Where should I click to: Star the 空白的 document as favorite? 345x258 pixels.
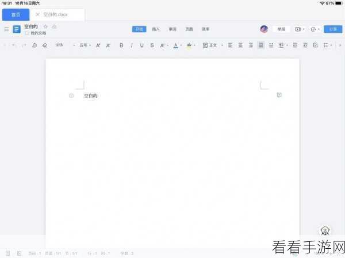(x=45, y=26)
